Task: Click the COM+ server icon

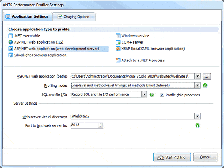Action: (x=118, y=42)
